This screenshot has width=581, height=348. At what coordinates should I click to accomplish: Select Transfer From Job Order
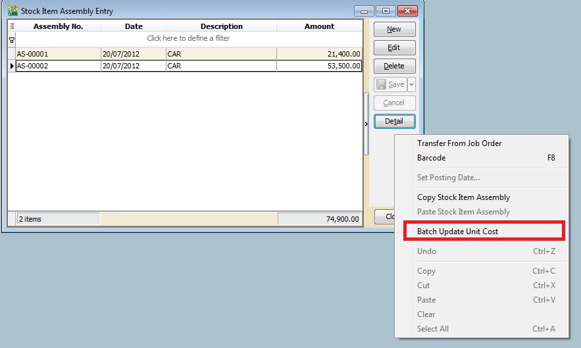(459, 143)
